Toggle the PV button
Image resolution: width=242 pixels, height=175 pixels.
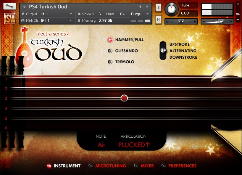click(x=238, y=19)
